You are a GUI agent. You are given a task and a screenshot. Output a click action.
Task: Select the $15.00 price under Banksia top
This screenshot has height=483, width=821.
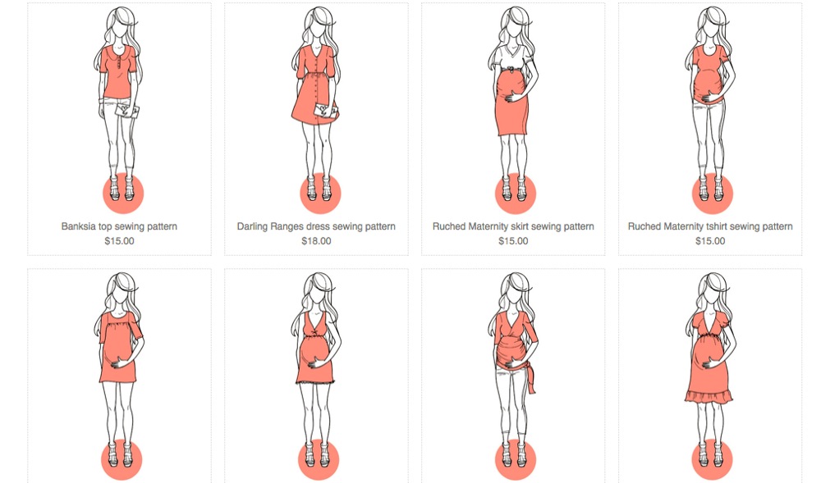tap(119, 241)
